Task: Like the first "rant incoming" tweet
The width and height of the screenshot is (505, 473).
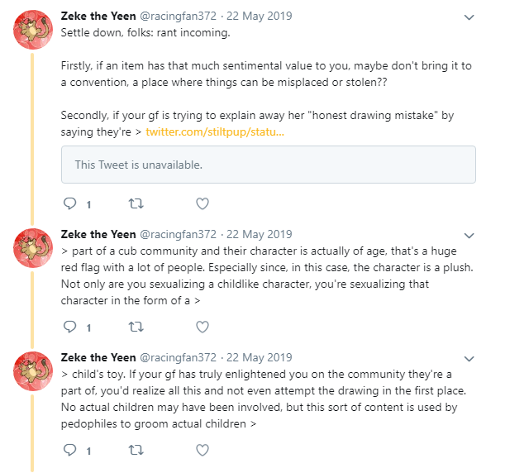Action: 202,203
